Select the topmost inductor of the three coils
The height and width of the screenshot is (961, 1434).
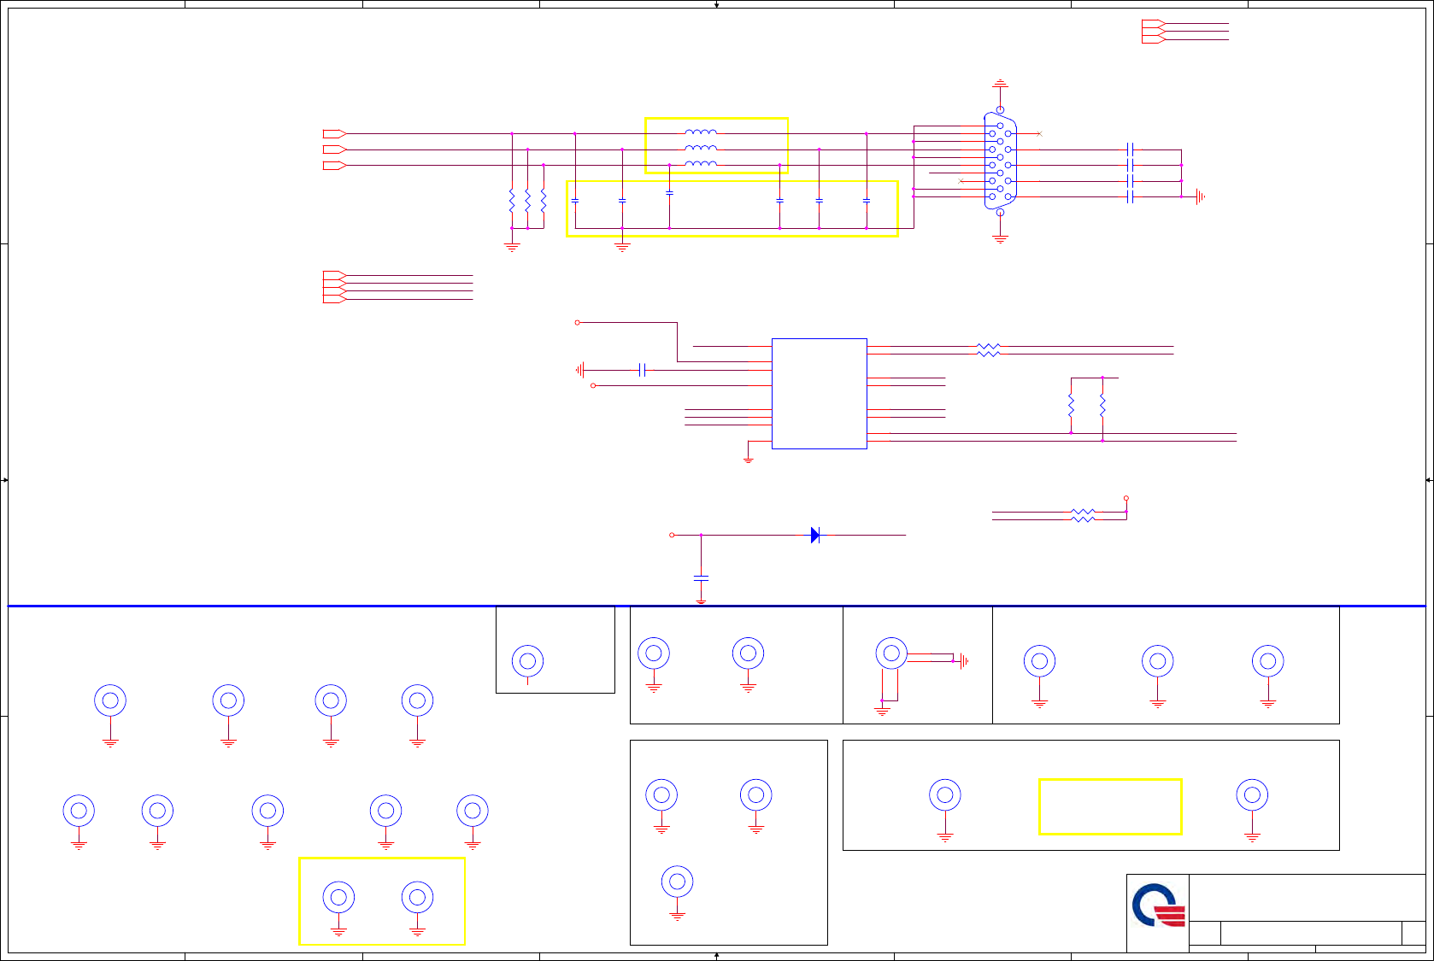[x=701, y=132]
